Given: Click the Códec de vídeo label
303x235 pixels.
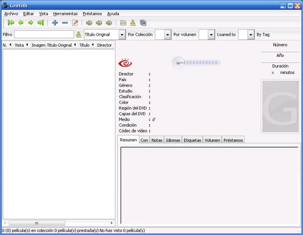Looking at the screenshot, I should pos(133,131).
